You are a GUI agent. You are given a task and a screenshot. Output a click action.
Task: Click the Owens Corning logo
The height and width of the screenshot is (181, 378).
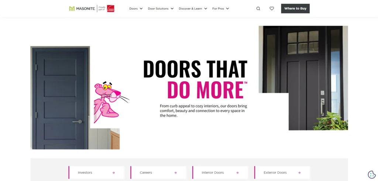click(111, 9)
